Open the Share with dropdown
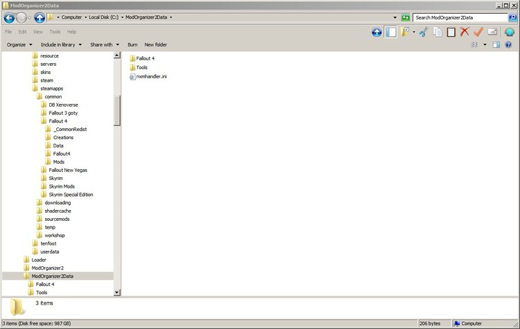This screenshot has width=520, height=329. [105, 44]
